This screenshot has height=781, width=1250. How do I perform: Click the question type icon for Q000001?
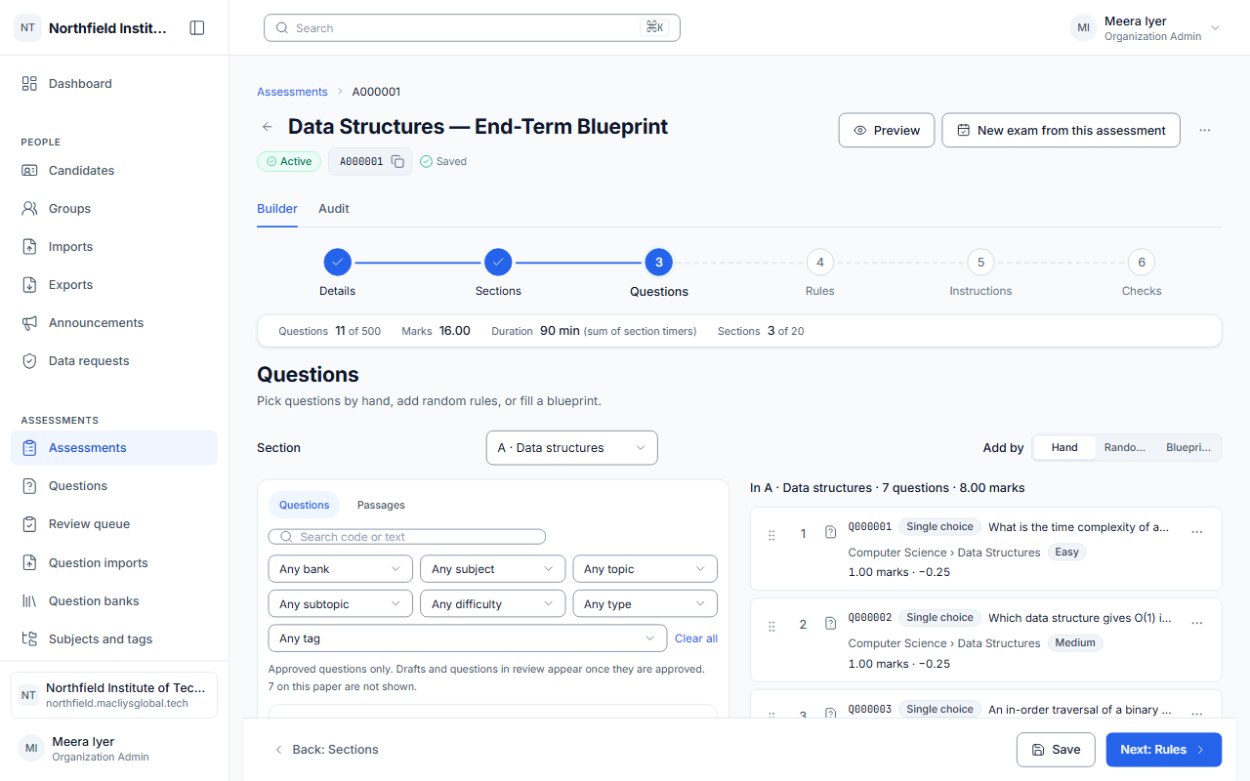(x=831, y=532)
